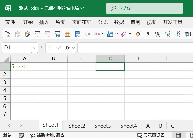Open the Delete Cells dropdown arrow
Viewport: 193px width, 138px height.
click(x=103, y=34)
